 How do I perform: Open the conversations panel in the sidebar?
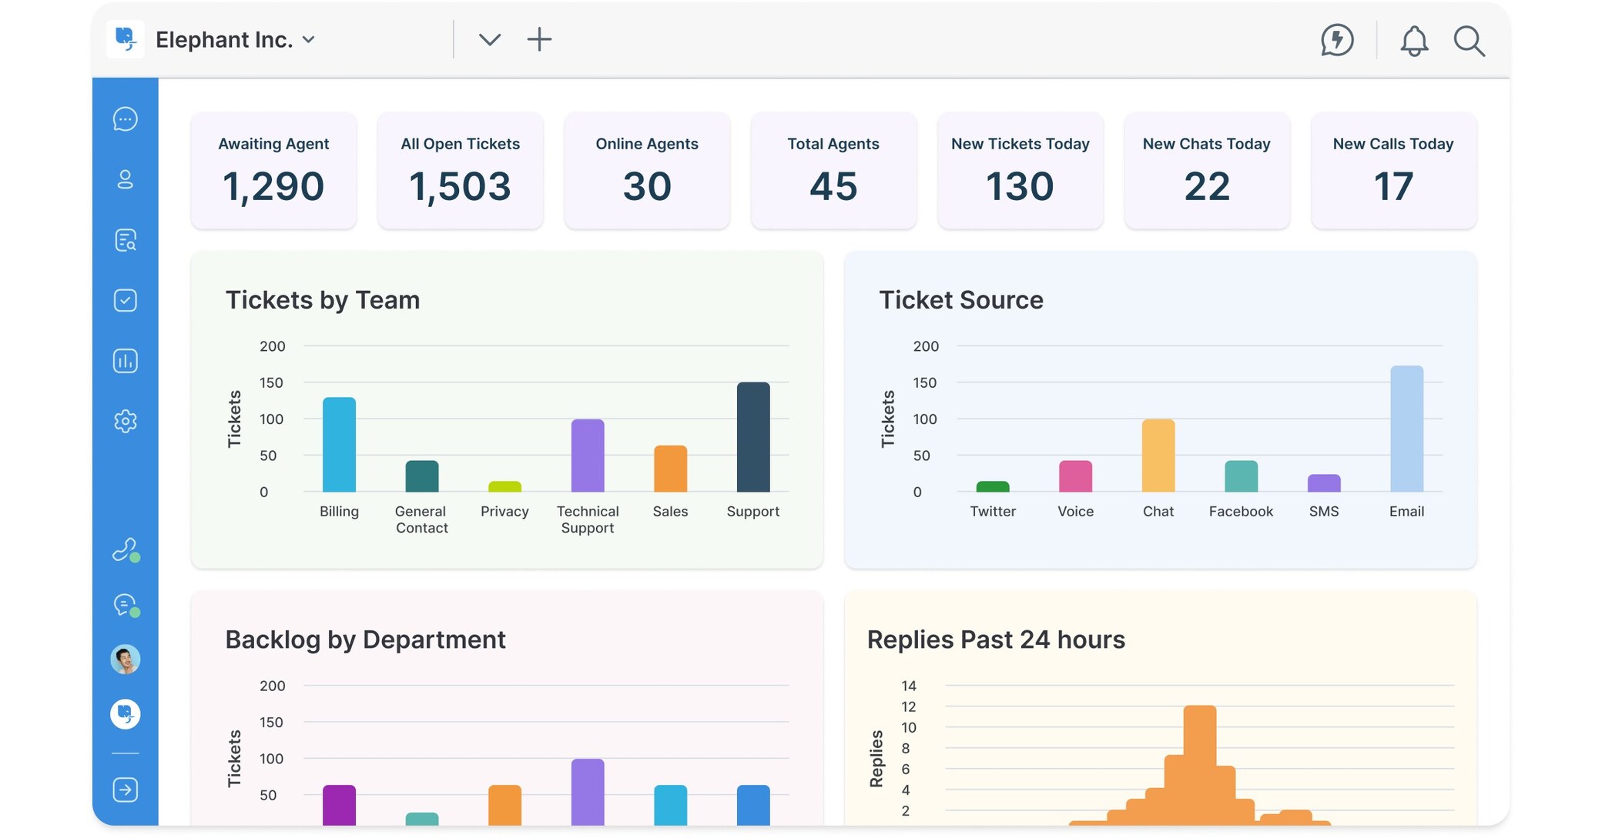[125, 119]
